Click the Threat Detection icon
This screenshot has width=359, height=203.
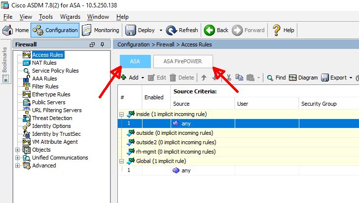pyautogui.click(x=27, y=118)
